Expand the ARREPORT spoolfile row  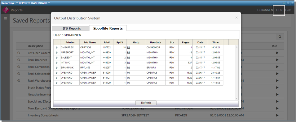(x=57, y=53)
